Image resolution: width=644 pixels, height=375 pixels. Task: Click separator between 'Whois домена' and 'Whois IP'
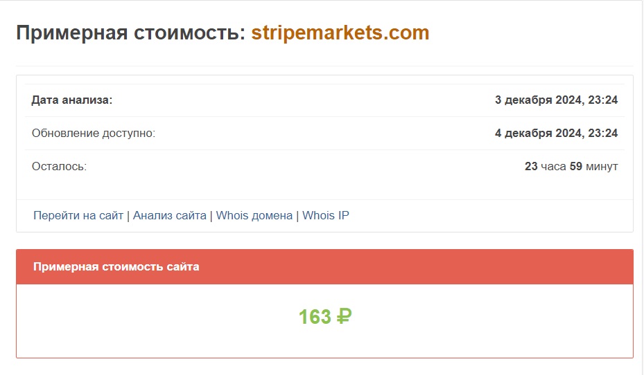pyautogui.click(x=297, y=215)
